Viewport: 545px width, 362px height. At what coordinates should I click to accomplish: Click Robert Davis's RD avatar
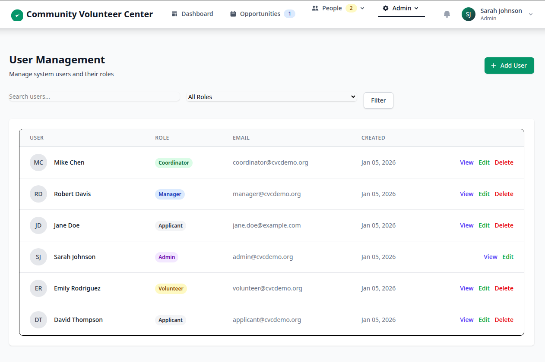(x=38, y=194)
